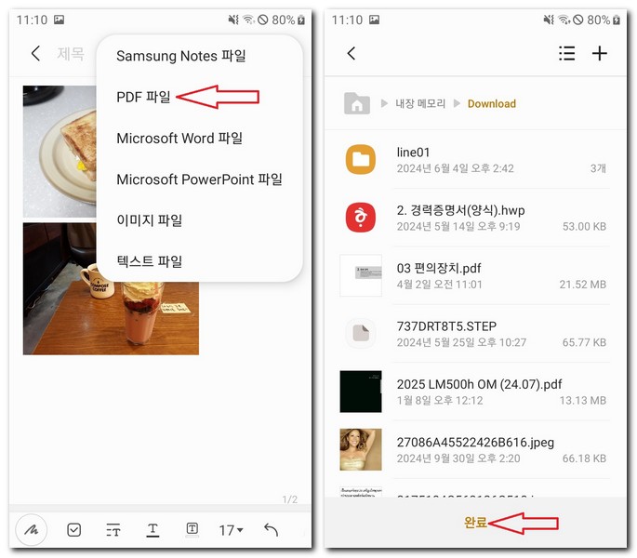Tap Wi-Fi status icon on right phone
Image resolution: width=637 pixels, height=558 pixels.
(x=564, y=20)
